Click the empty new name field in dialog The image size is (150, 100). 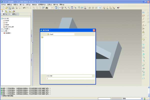click(71, 78)
